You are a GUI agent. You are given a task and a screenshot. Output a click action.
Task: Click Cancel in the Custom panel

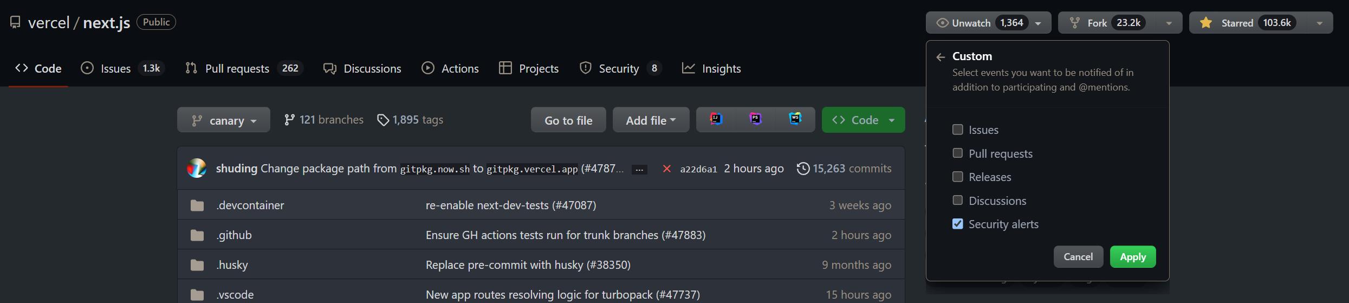1078,257
